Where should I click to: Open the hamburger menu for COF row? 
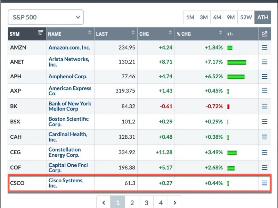[x=264, y=167]
